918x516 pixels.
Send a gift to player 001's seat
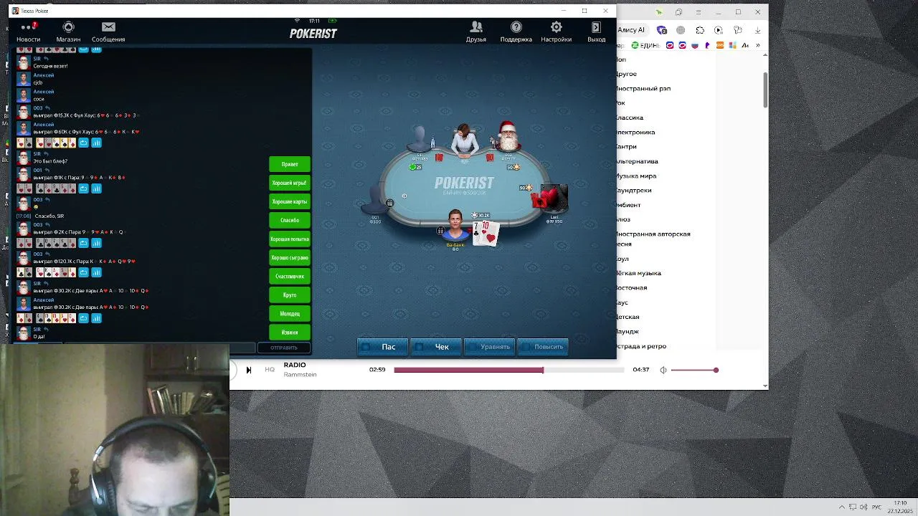389,204
